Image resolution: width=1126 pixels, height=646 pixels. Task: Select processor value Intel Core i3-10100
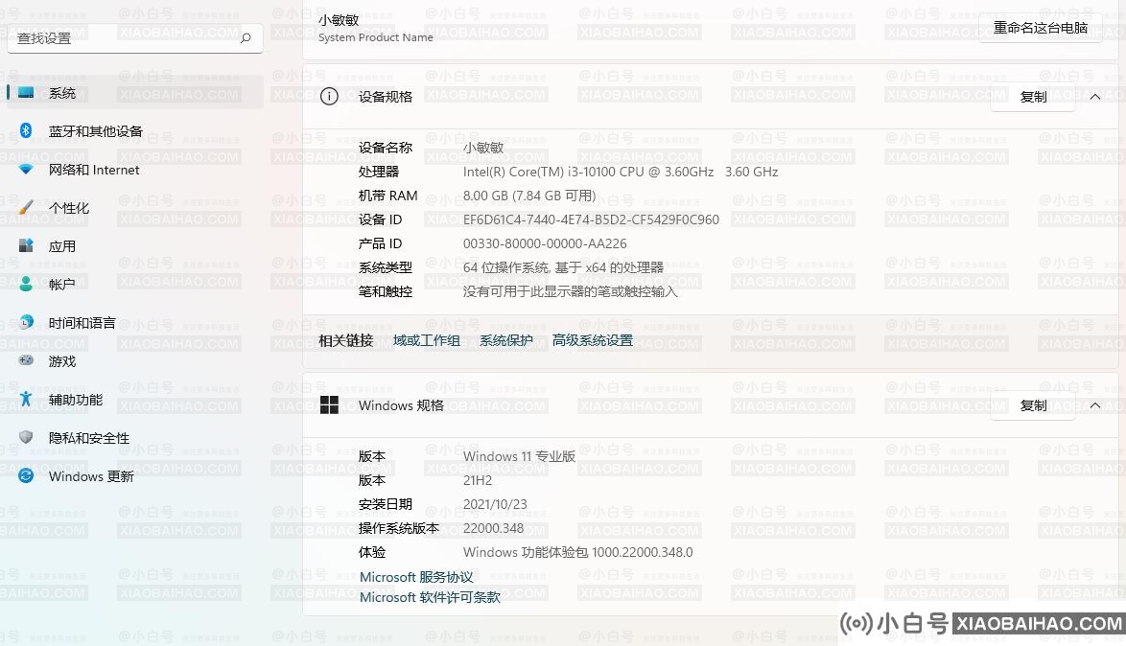[x=621, y=172]
